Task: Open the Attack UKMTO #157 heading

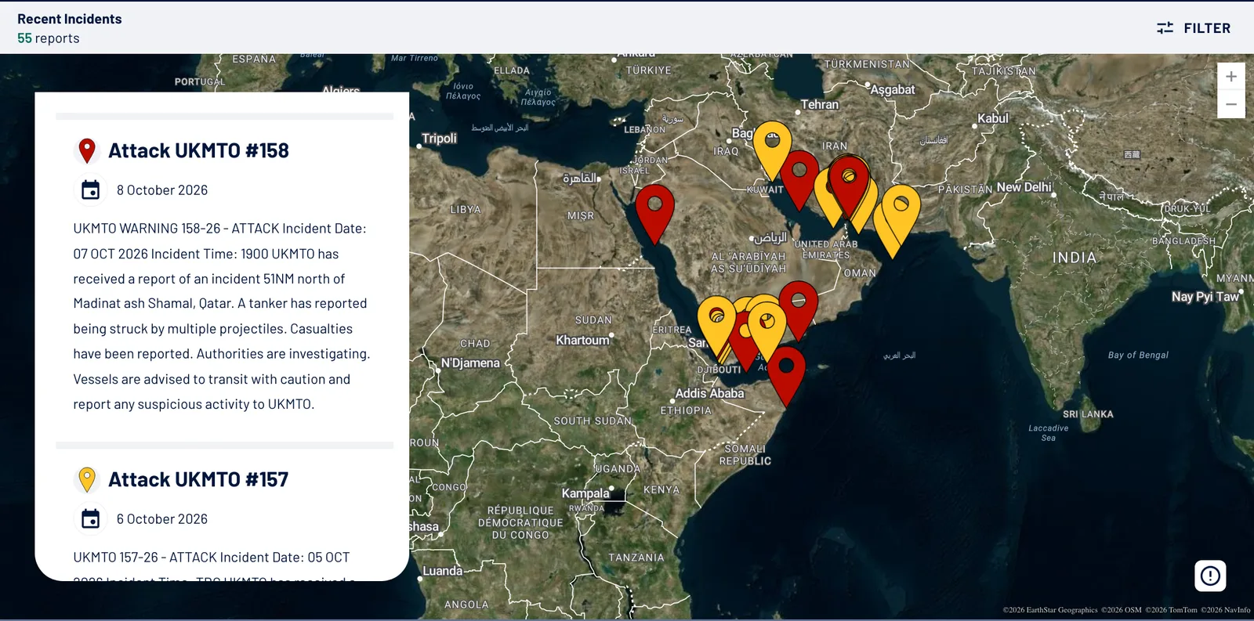Action: click(198, 479)
